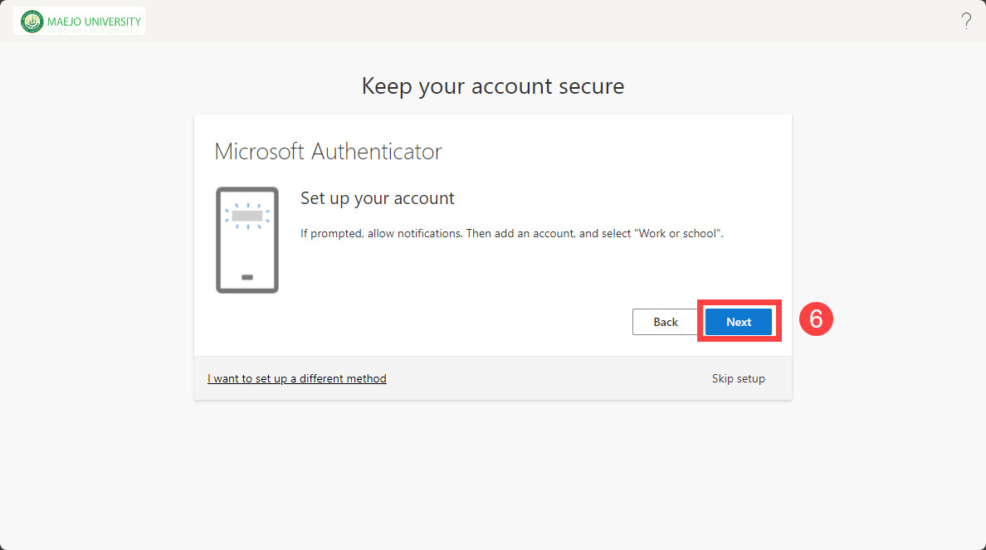Click the MAEJO UNIVERSITY green text label

pos(94,22)
